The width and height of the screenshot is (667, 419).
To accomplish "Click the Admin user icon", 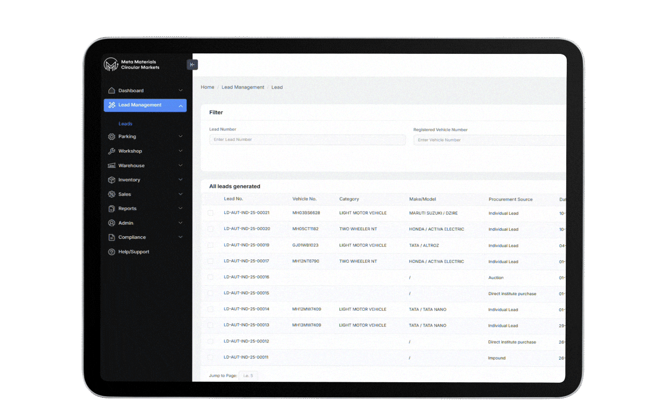I will (x=112, y=223).
